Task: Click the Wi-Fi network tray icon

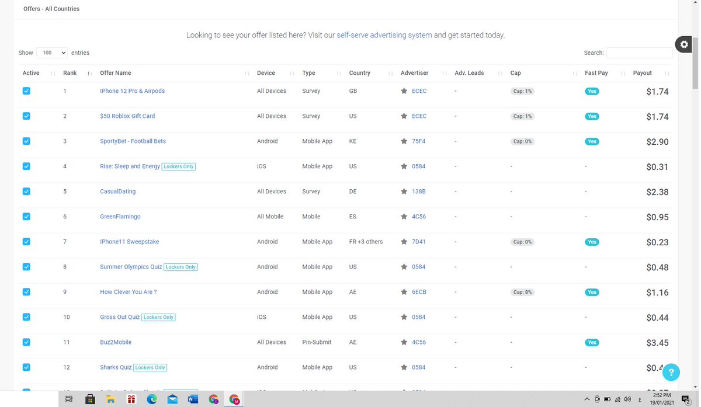Action: click(617, 399)
